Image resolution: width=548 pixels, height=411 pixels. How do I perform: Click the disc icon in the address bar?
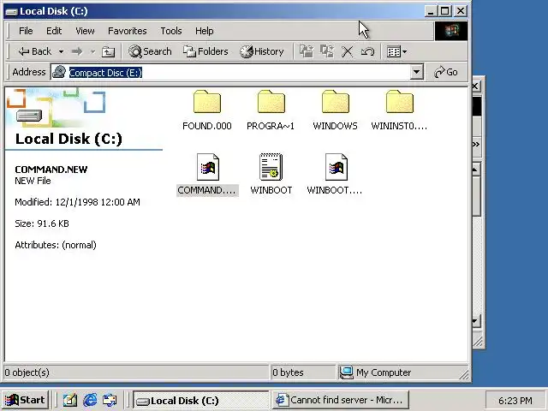(x=59, y=72)
